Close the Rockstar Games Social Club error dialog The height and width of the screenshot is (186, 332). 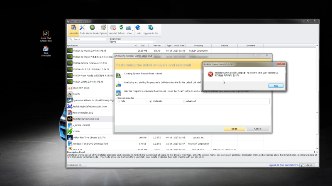click(281, 64)
